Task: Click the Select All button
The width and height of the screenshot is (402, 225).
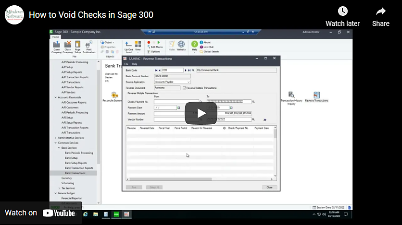Action: click(154, 188)
